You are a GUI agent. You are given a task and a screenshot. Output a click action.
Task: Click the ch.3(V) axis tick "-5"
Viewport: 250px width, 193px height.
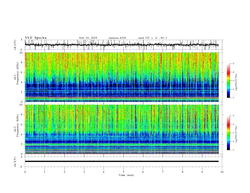click(x=21, y=167)
